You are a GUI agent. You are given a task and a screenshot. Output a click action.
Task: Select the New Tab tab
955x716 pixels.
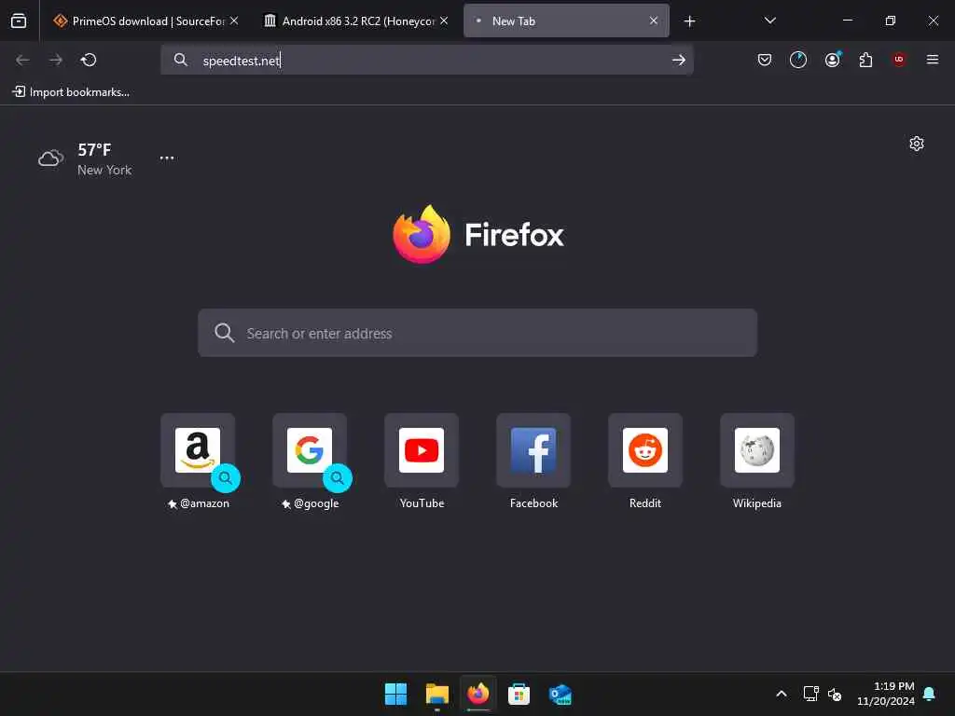pyautogui.click(x=566, y=21)
